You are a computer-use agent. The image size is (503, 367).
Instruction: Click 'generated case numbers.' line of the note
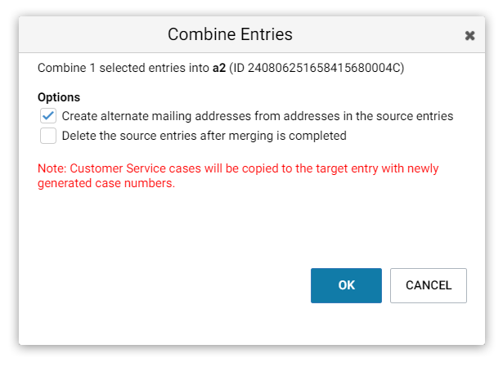[x=106, y=183]
